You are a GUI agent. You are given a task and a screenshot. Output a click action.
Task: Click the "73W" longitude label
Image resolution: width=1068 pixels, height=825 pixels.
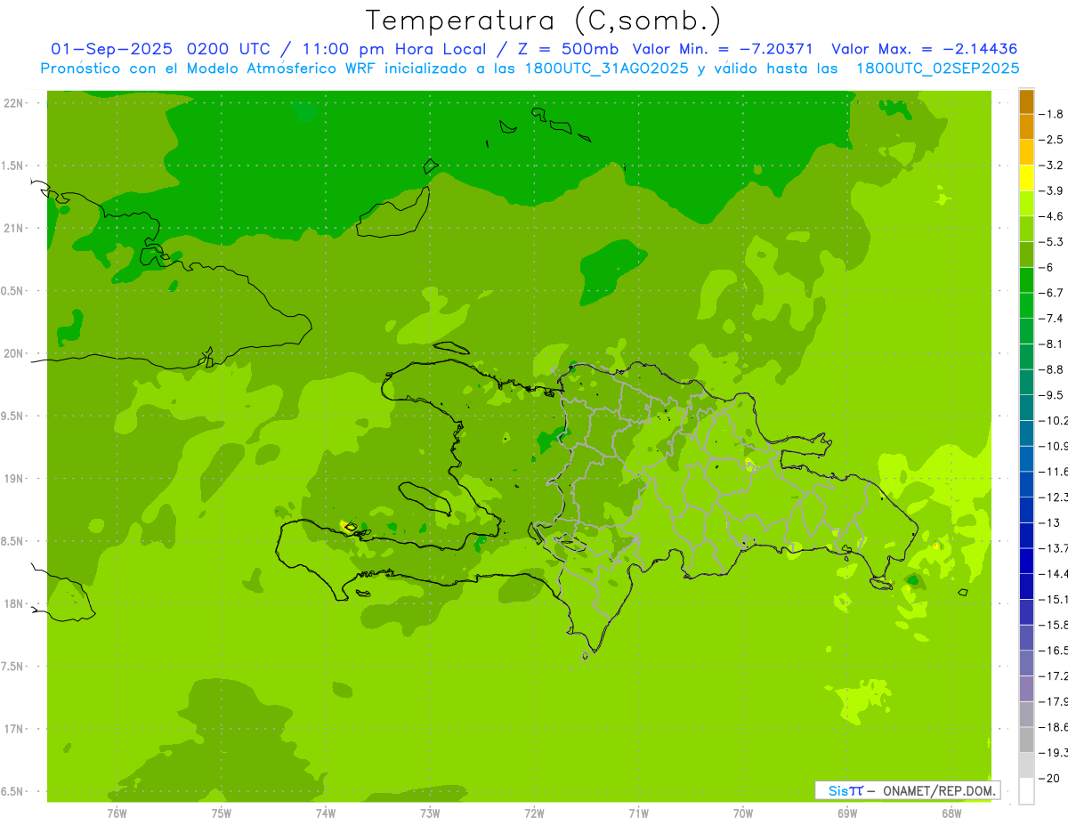click(430, 813)
